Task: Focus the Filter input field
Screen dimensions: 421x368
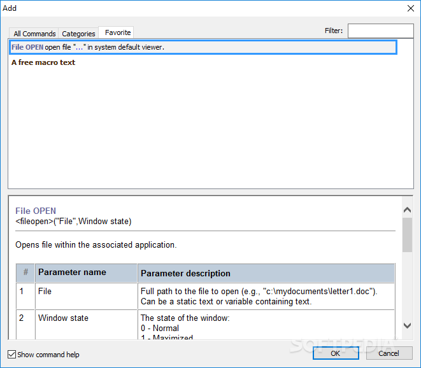Action: 380,31
